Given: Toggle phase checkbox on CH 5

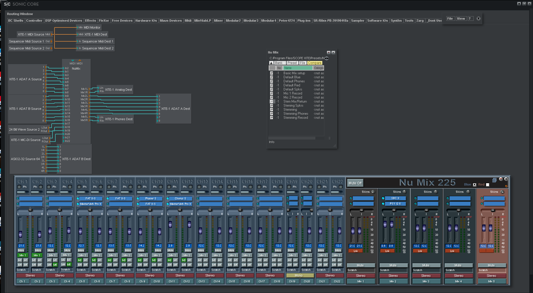Looking at the screenshot, I should (x=79, y=187).
